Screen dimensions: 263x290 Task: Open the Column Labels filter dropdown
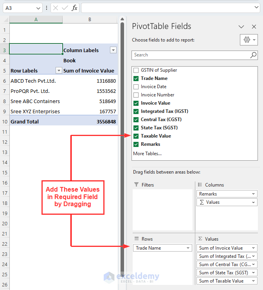[113, 50]
